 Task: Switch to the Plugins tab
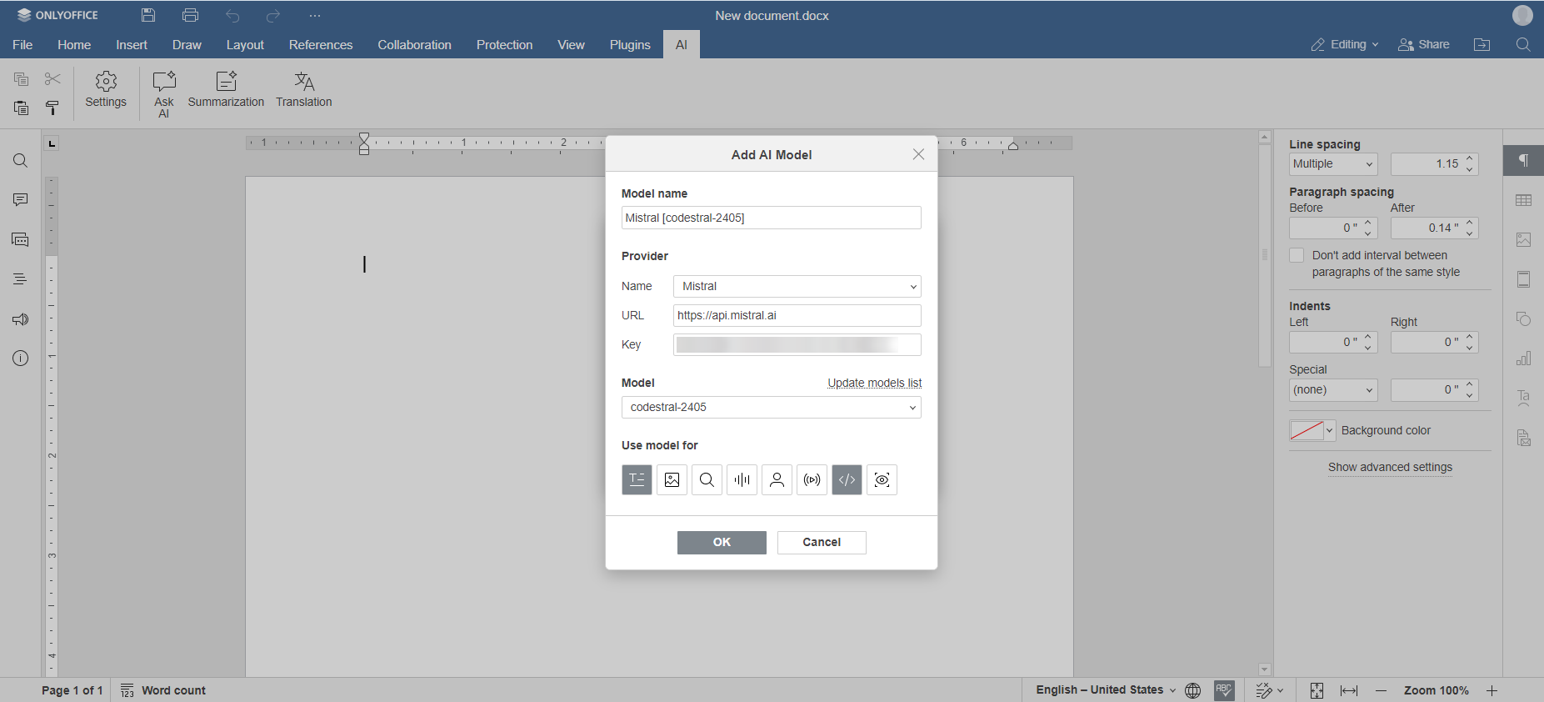click(x=629, y=45)
